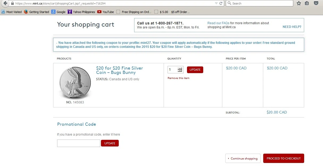Viewport: 323px width, 168px height.
Task: Click the magnifier icon in the search box
Action: coord(229,3)
